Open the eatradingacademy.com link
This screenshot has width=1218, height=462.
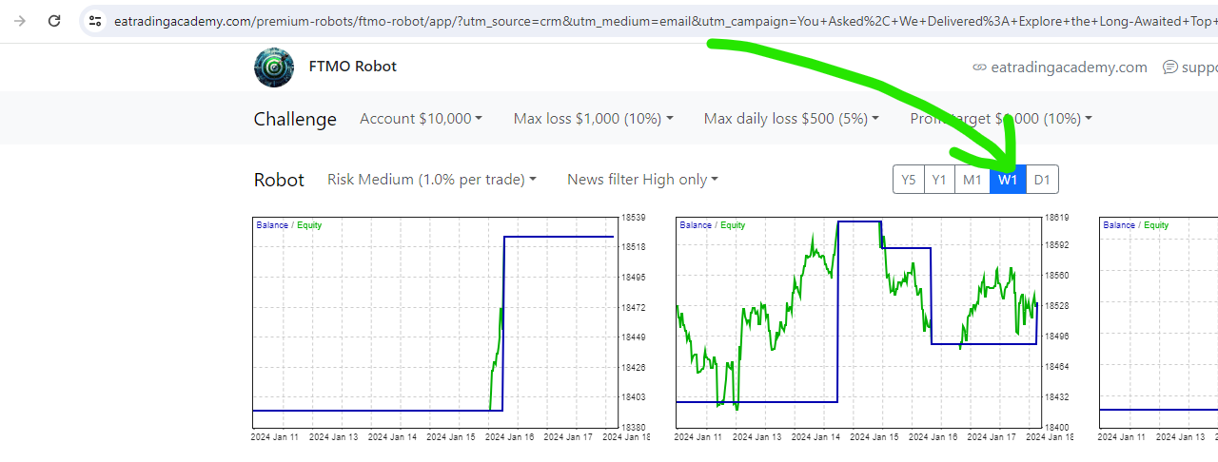click(x=1069, y=67)
